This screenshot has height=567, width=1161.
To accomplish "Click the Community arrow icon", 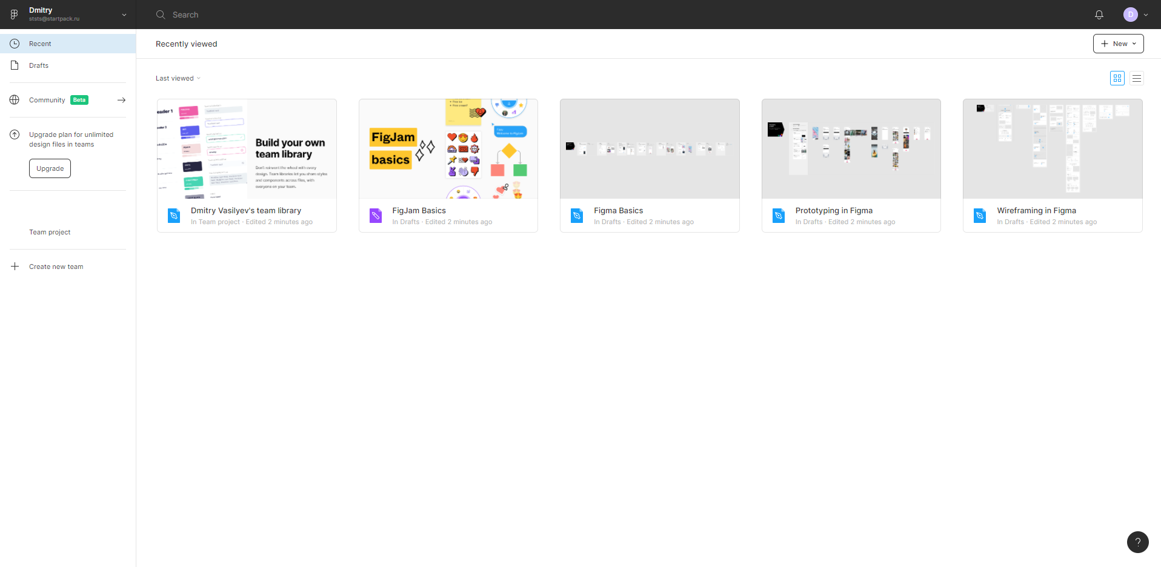I will [121, 100].
